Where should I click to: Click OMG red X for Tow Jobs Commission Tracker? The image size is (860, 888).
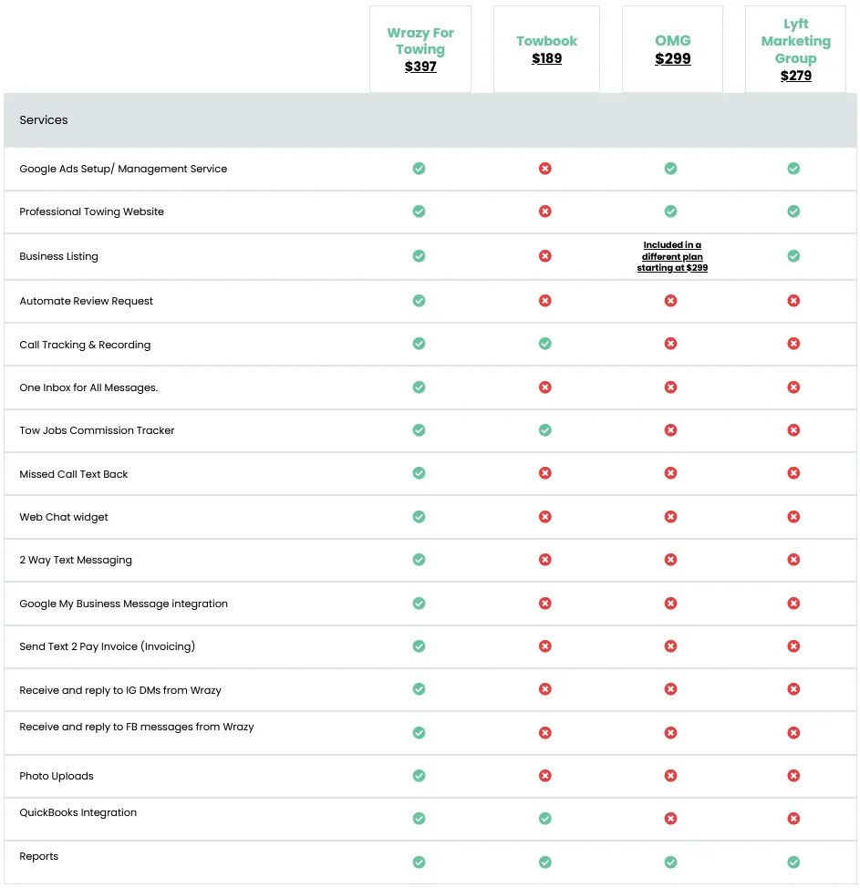pyautogui.click(x=671, y=430)
